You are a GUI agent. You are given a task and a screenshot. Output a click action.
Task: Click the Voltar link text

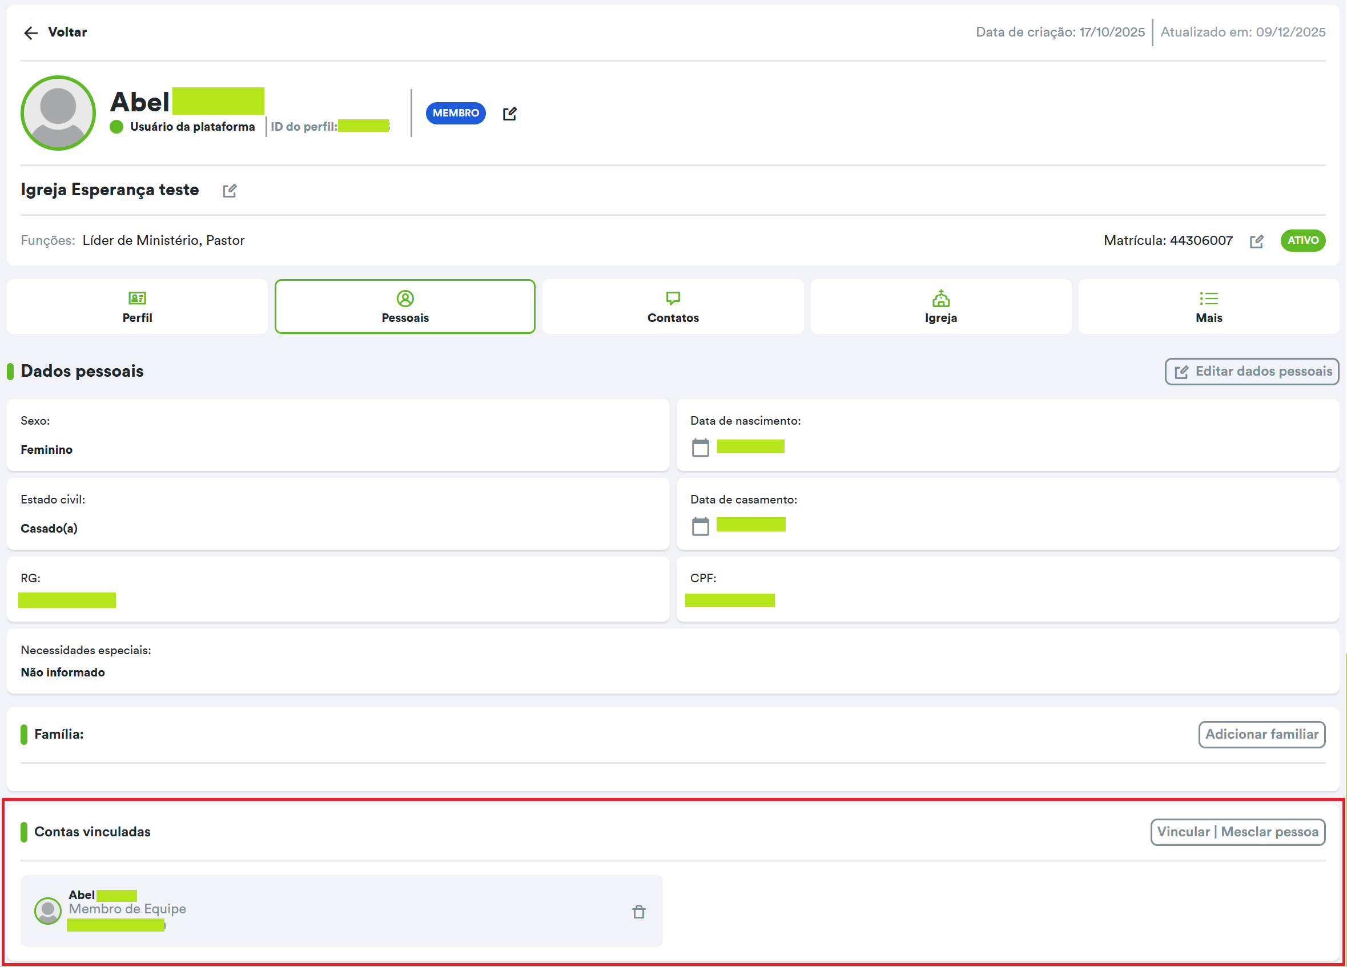pyautogui.click(x=67, y=32)
